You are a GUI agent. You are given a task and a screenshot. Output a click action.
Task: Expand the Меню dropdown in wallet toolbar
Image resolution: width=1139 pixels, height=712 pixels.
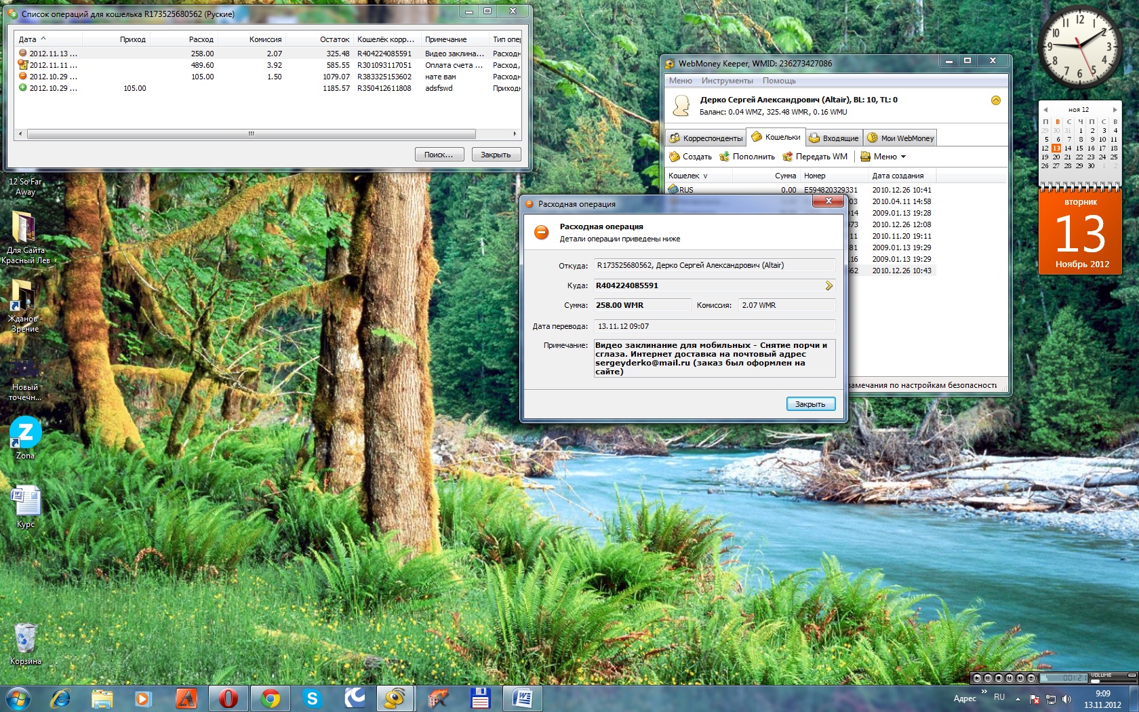click(883, 157)
